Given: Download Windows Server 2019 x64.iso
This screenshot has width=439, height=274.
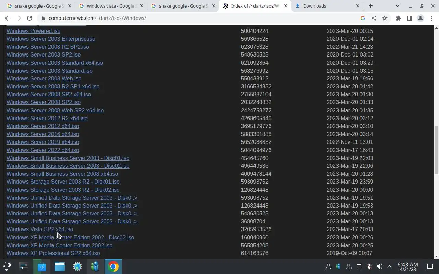Looking at the screenshot, I should [x=43, y=142].
